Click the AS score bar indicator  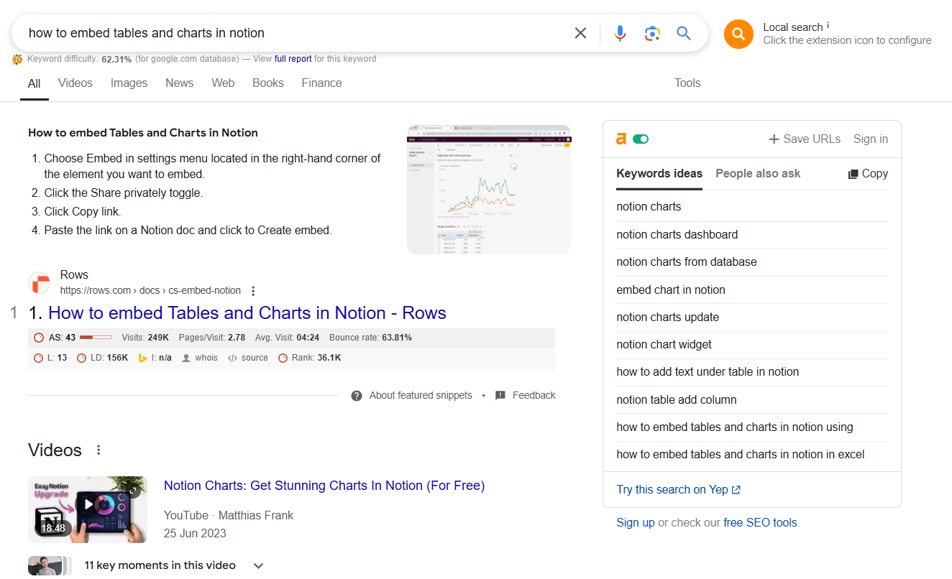pos(96,338)
